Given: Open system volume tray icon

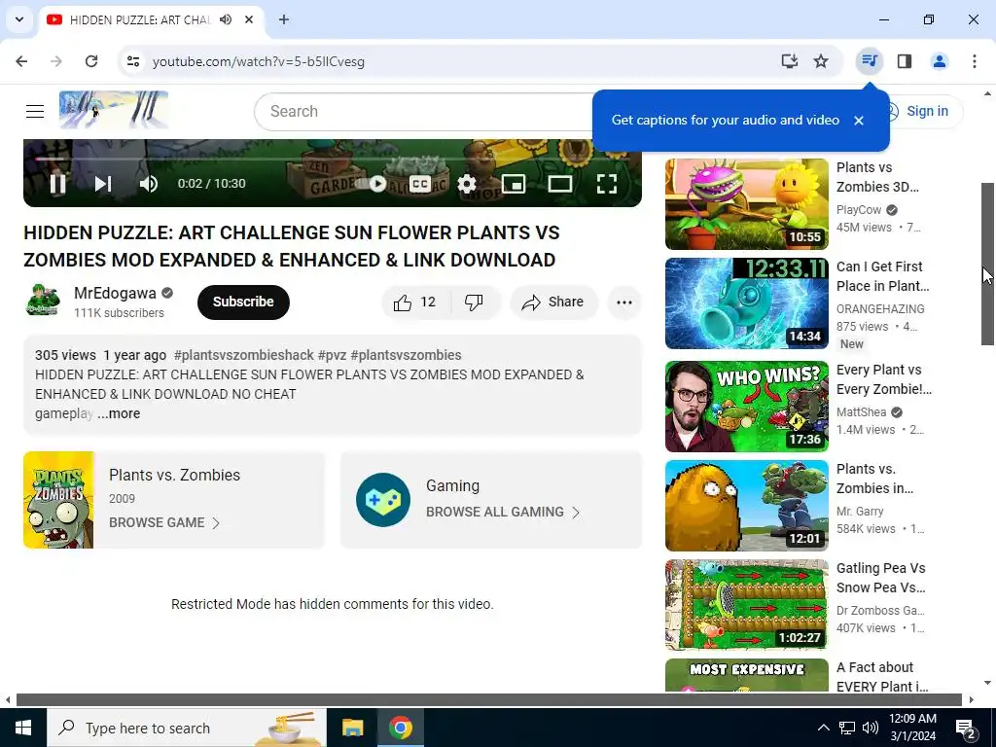Looking at the screenshot, I should (871, 728).
